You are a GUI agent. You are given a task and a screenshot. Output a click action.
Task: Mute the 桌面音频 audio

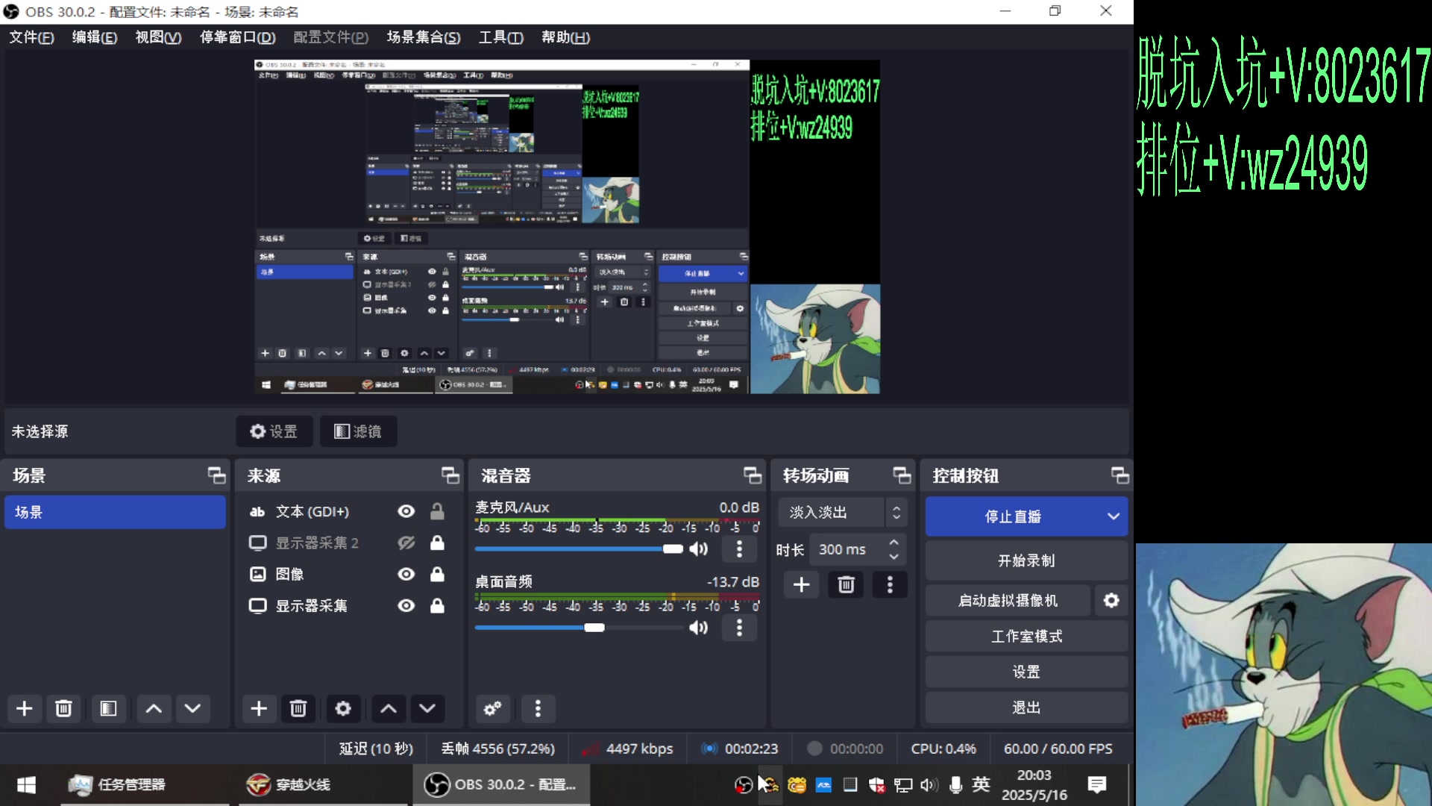click(x=699, y=628)
